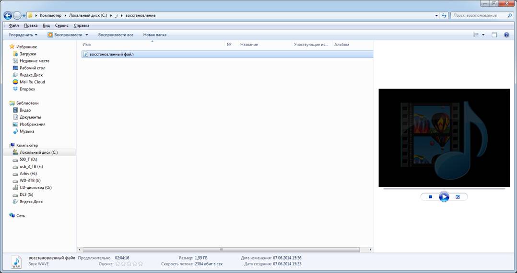The image size is (517, 273).
Task: Open the Упорядочить dropdown
Action: pyautogui.click(x=23, y=34)
